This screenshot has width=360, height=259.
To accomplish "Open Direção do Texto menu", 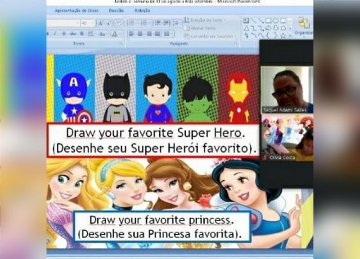I will (205, 20).
